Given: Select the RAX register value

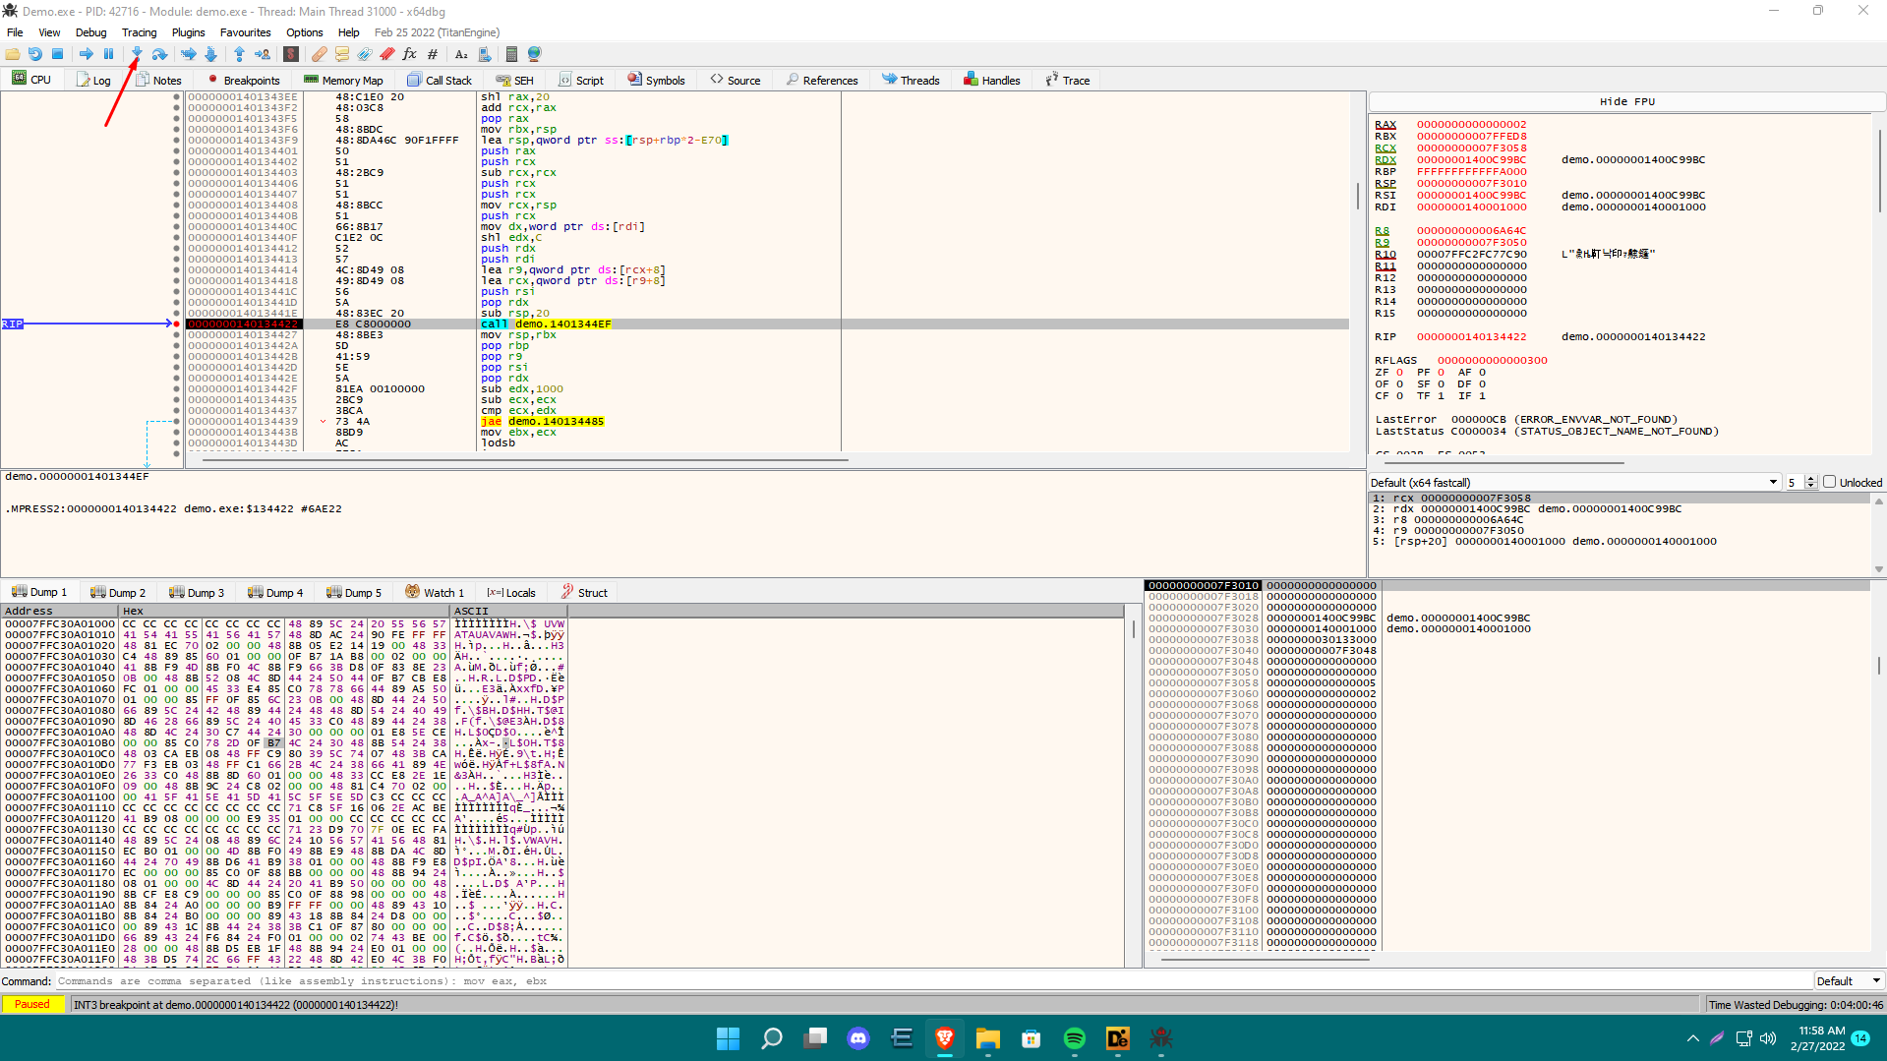Looking at the screenshot, I should click(1471, 125).
